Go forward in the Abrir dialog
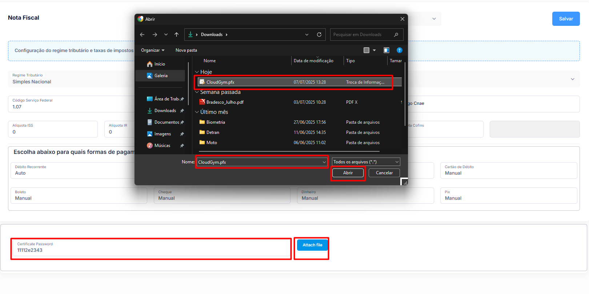The height and width of the screenshot is (294, 589). click(155, 35)
